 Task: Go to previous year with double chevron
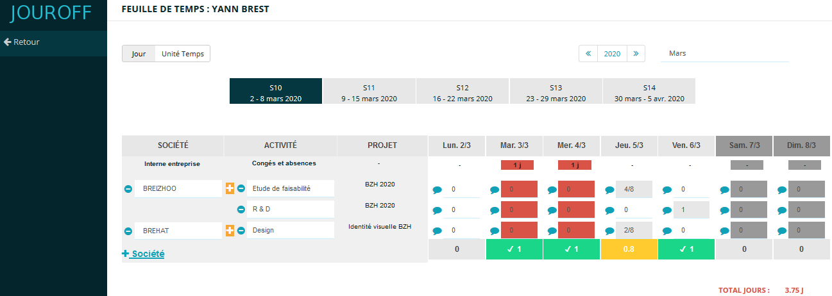[588, 54]
